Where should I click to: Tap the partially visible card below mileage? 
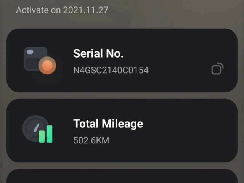coord(122,177)
